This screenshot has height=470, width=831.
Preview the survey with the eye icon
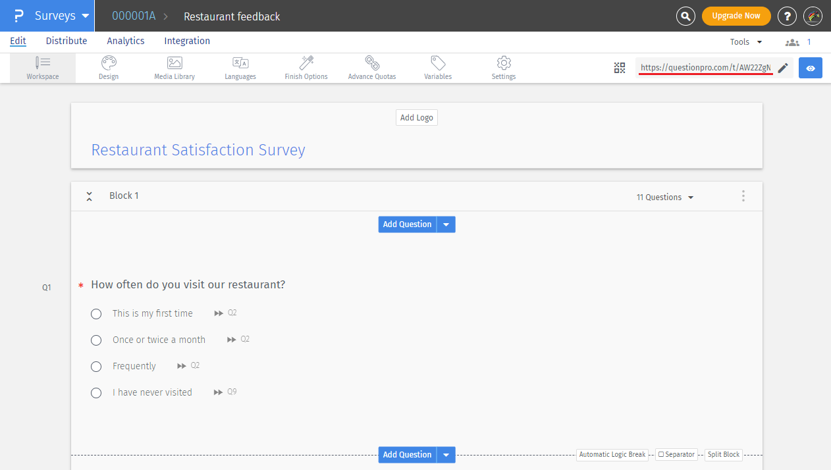pos(810,67)
